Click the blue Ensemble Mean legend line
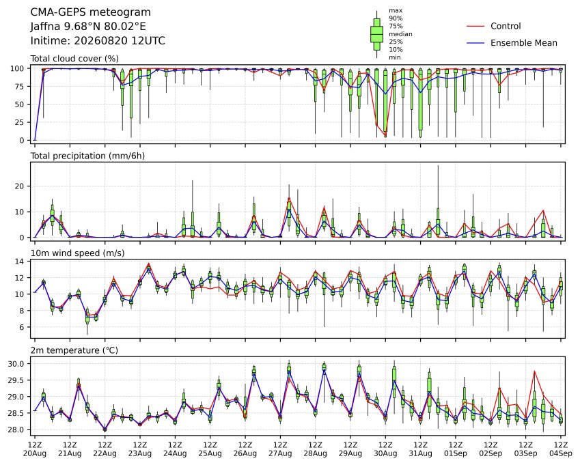Viewport: 580px width, 465px height. [475, 43]
